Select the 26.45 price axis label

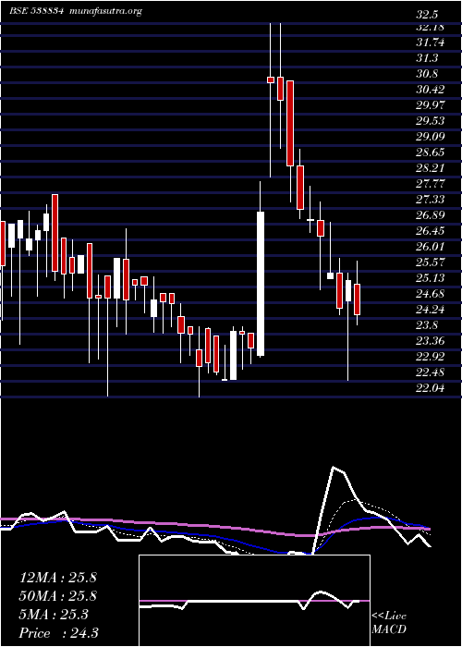coord(430,231)
